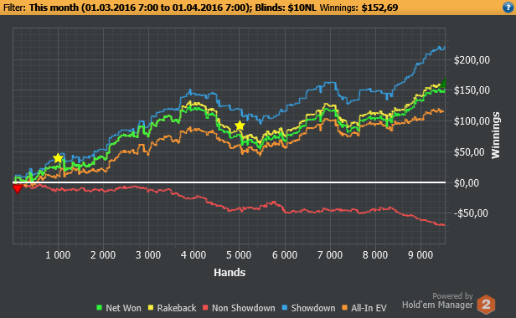This screenshot has height=318, width=516.
Task: Click the 1 000 hands axis label
Action: coord(58,255)
